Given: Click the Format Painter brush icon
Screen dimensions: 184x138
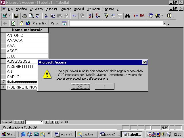Looking at the screenshot, I should tap(66, 16).
